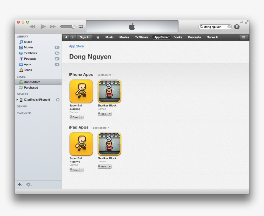Select Podcasts in the Library sidebar
Image resolution: width=264 pixels, height=216 pixels.
(38, 59)
